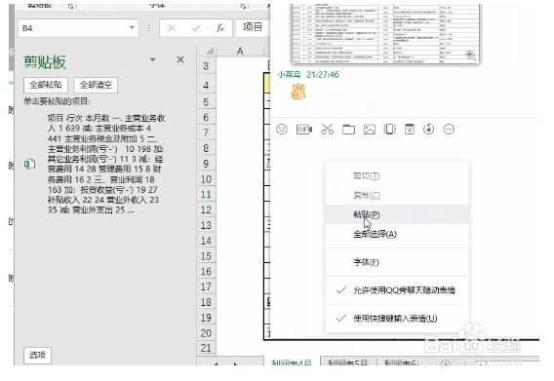The width and height of the screenshot is (554, 381).
Task: Click the plus icon on chat image thumbnail
Action: [469, 54]
